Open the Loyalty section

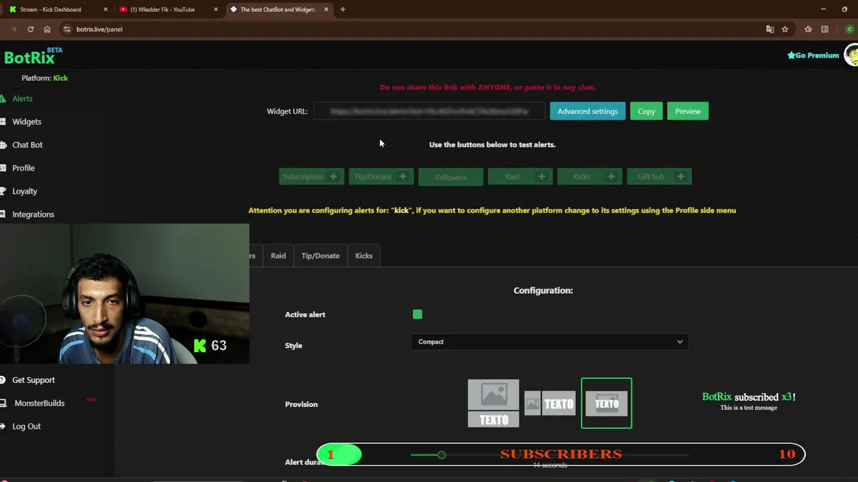click(x=25, y=191)
